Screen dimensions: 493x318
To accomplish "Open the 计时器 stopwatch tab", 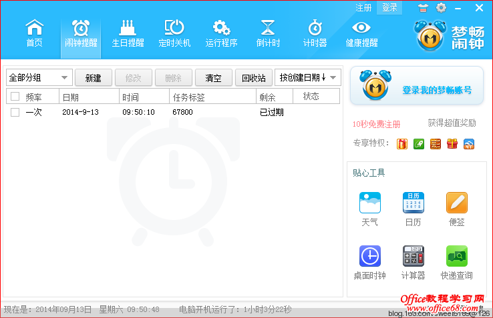I will click(x=315, y=33).
